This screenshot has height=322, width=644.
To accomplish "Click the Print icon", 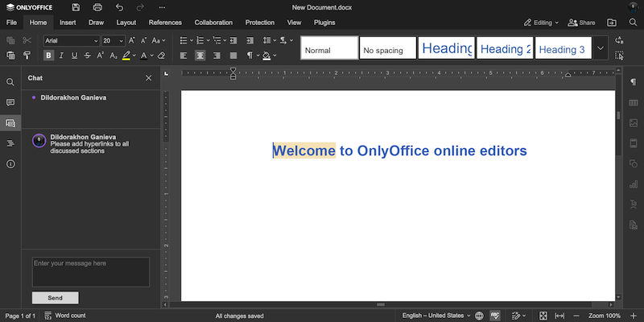I will point(97,7).
